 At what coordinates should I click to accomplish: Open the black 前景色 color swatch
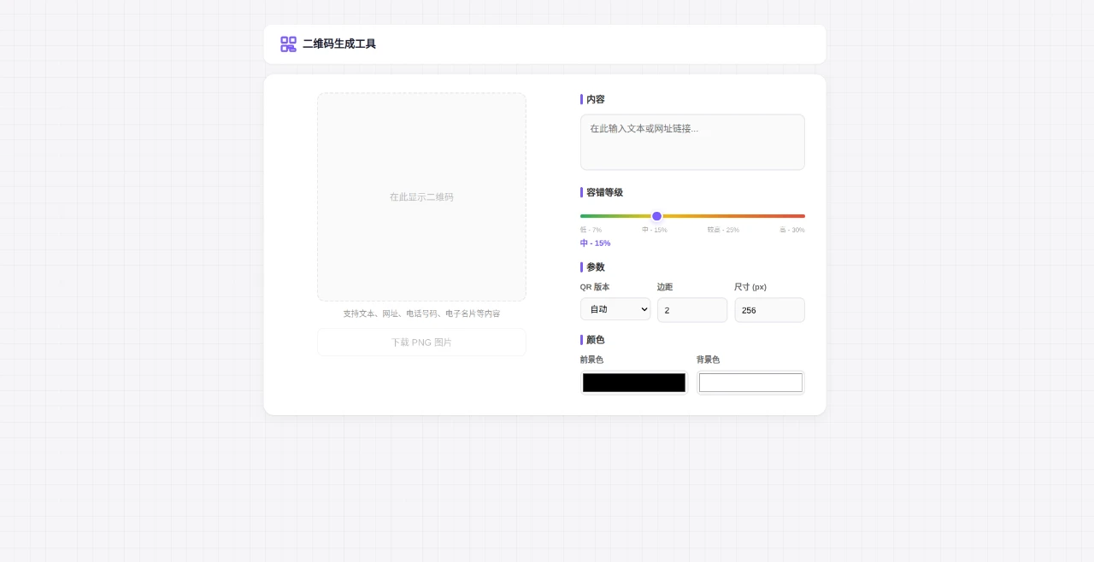[634, 383]
